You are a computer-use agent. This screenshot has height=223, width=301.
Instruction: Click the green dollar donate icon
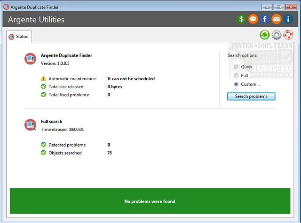coord(242,20)
